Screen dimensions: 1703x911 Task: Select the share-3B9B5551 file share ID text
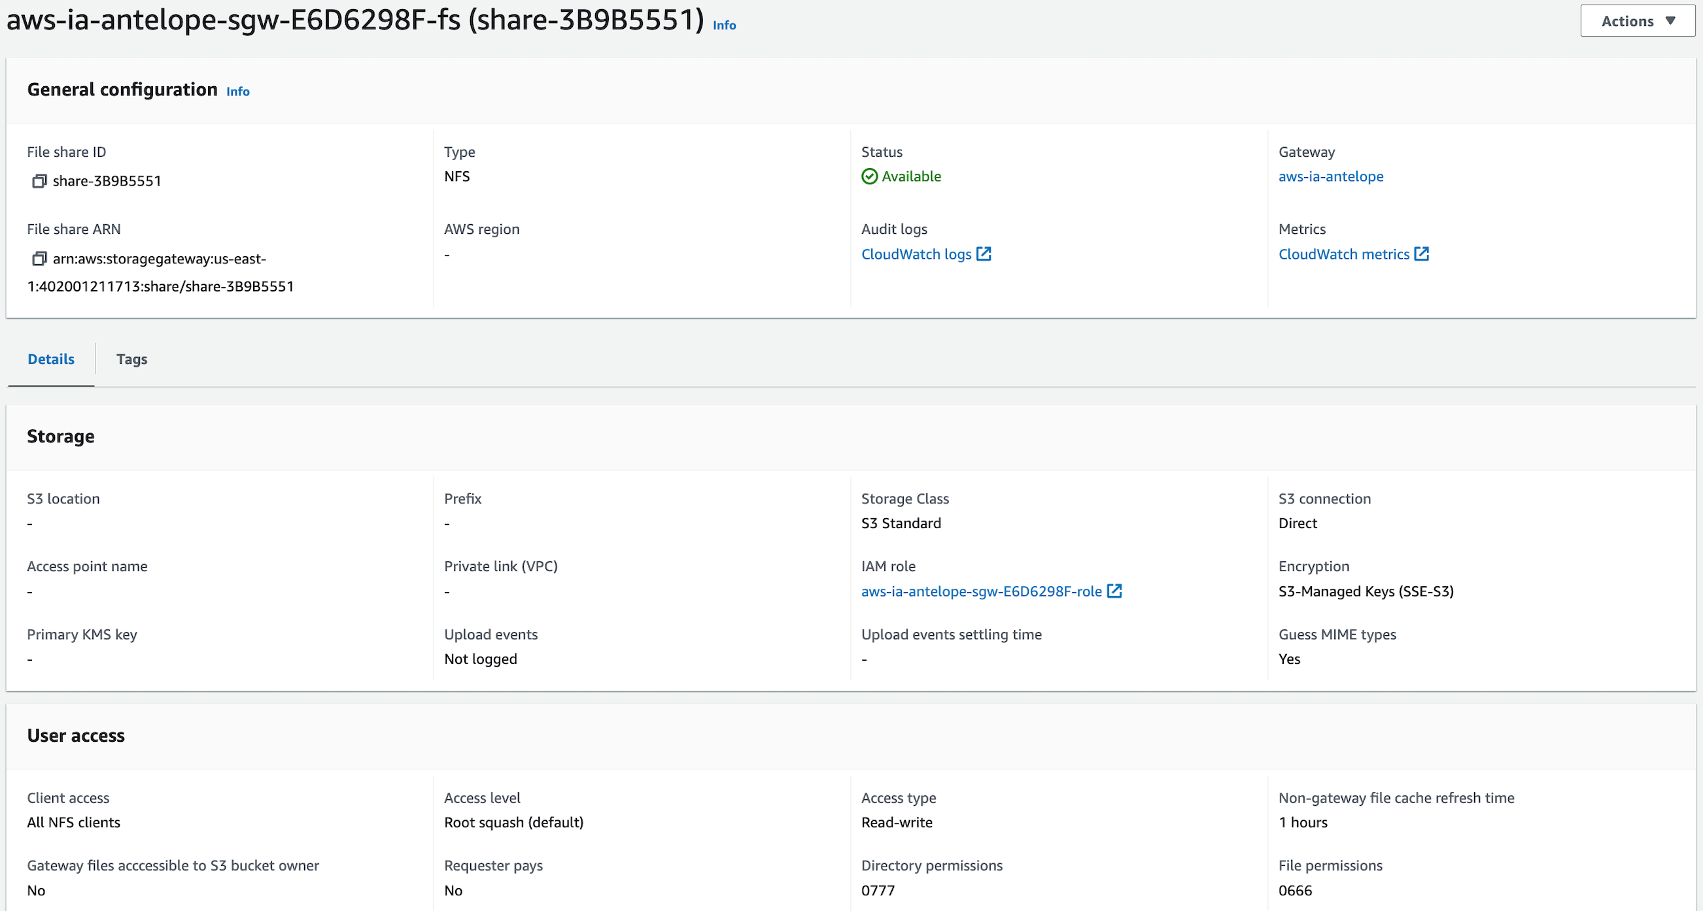(x=107, y=180)
